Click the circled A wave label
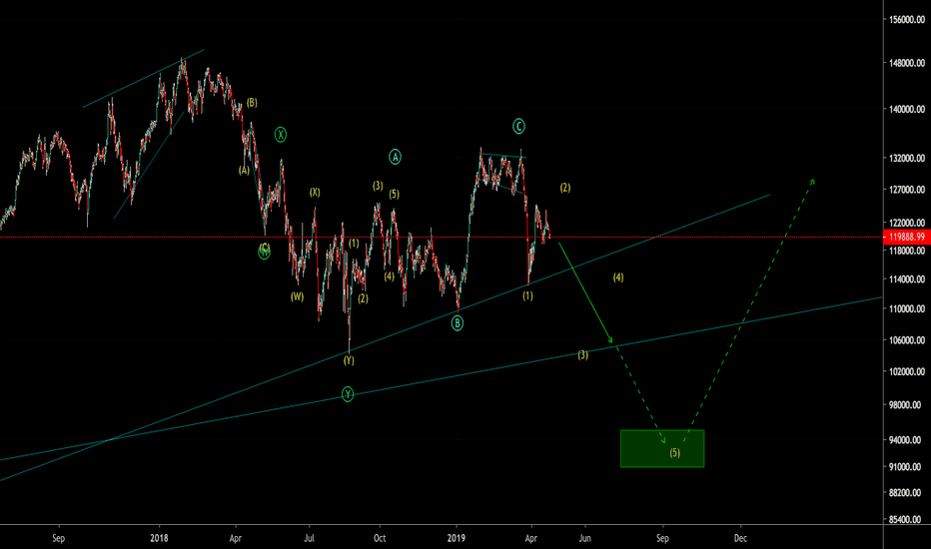 click(x=395, y=157)
